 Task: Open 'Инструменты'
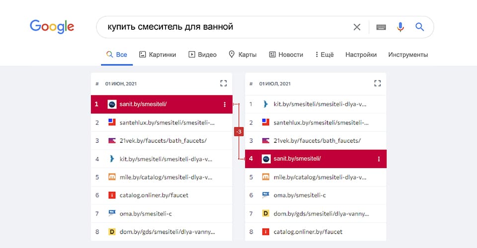[408, 55]
